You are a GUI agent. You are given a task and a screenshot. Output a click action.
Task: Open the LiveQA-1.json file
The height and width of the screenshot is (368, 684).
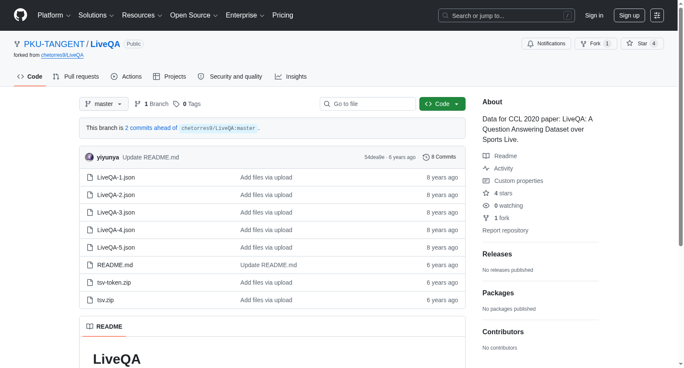point(116,177)
